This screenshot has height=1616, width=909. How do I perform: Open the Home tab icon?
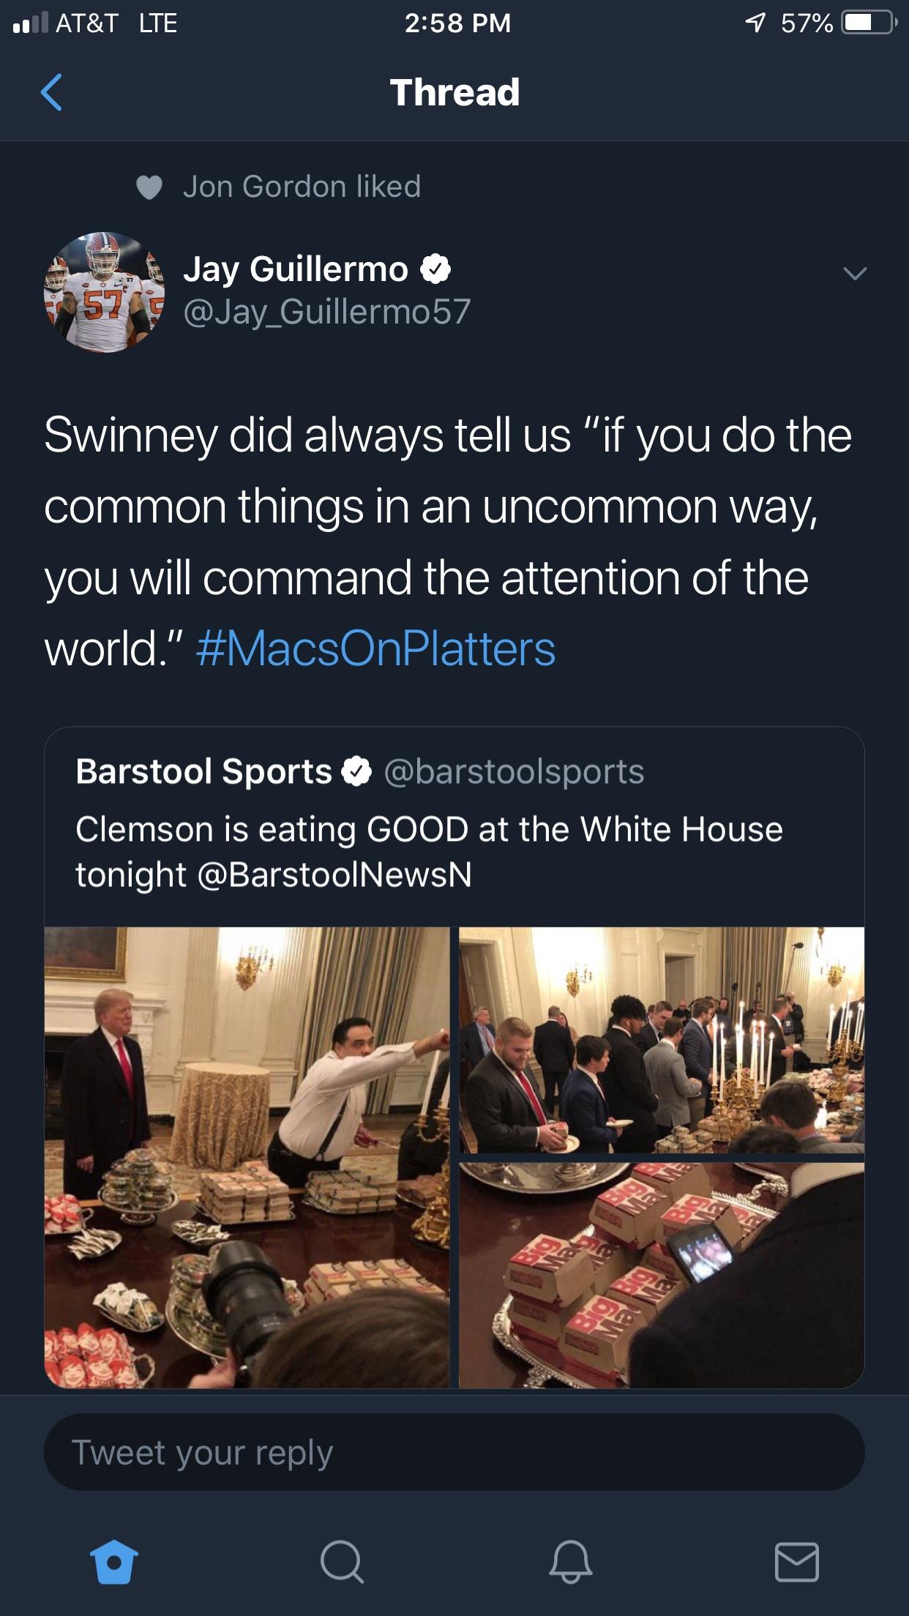[113, 1562]
